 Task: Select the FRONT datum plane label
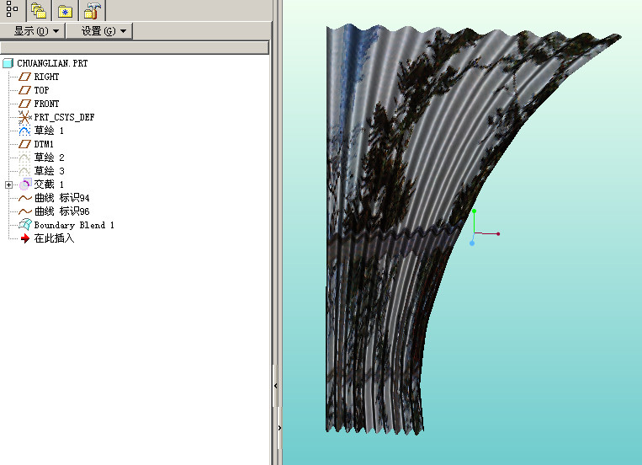click(x=46, y=104)
